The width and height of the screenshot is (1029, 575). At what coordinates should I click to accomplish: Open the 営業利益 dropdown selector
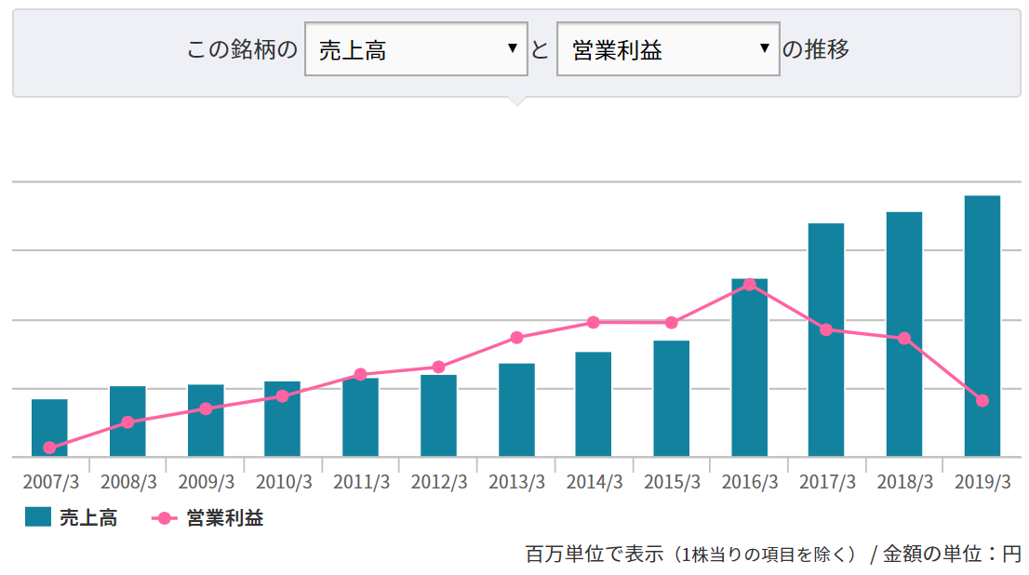pyautogui.click(x=667, y=49)
